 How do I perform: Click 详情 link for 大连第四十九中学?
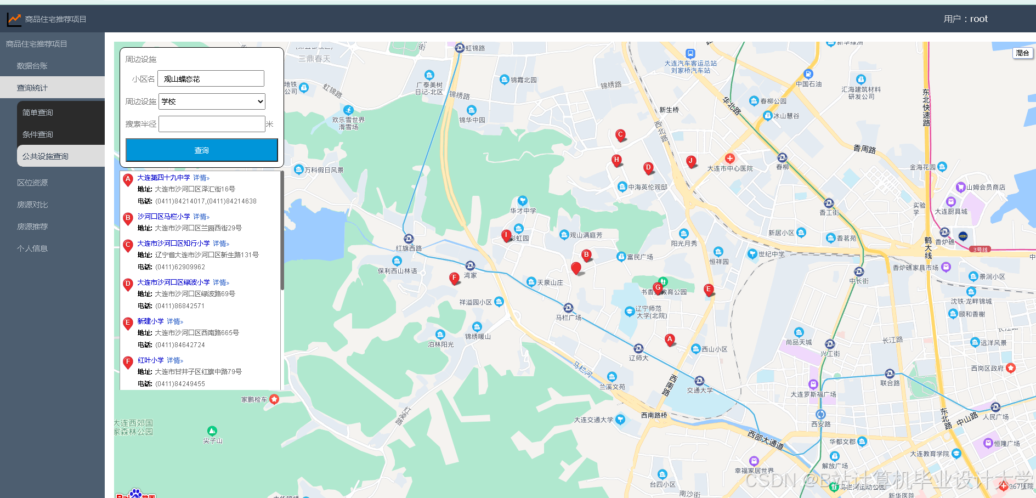point(201,178)
